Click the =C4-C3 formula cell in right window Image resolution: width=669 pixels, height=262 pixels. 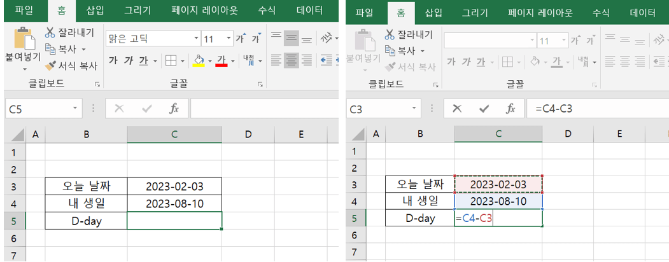[498, 219]
